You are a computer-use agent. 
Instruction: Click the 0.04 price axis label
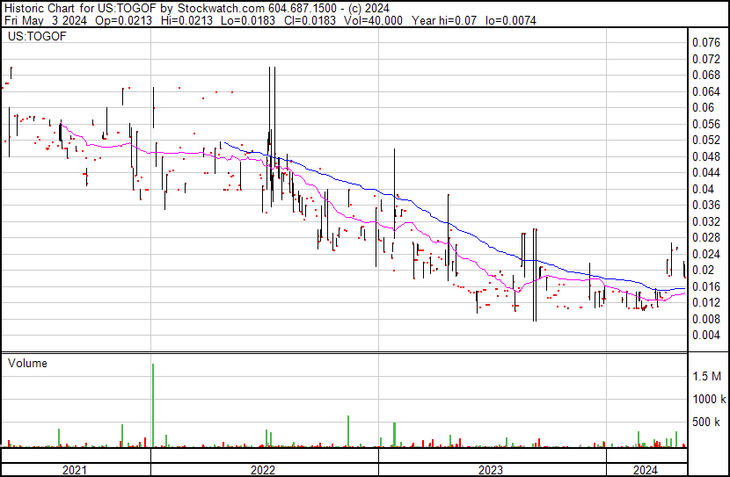[x=703, y=189]
